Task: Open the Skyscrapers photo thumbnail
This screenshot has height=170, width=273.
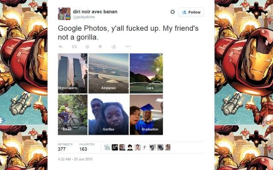Action: 73,73
